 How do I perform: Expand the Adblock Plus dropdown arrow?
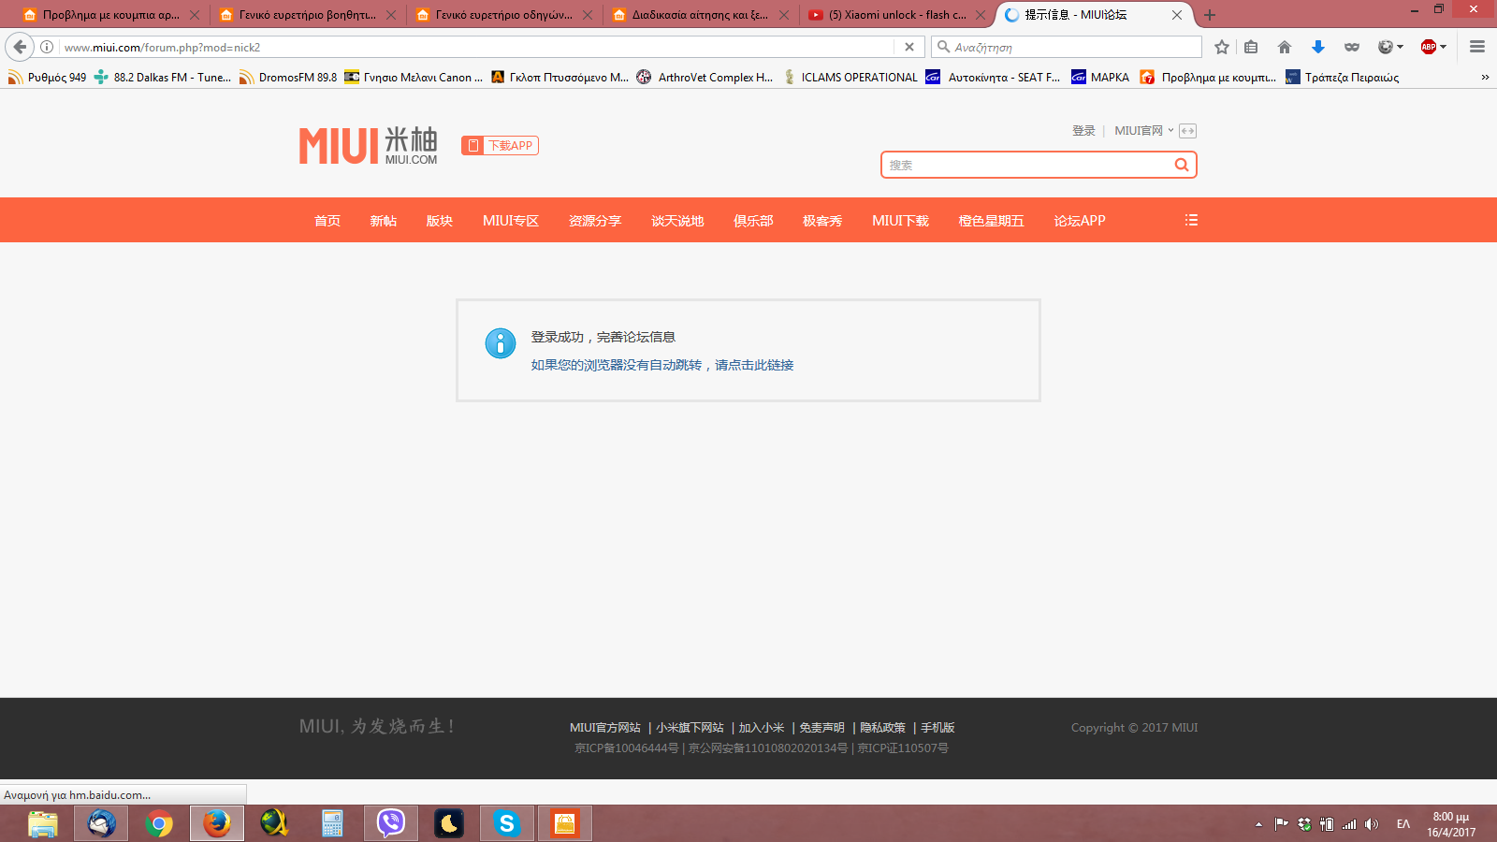pyautogui.click(x=1443, y=47)
